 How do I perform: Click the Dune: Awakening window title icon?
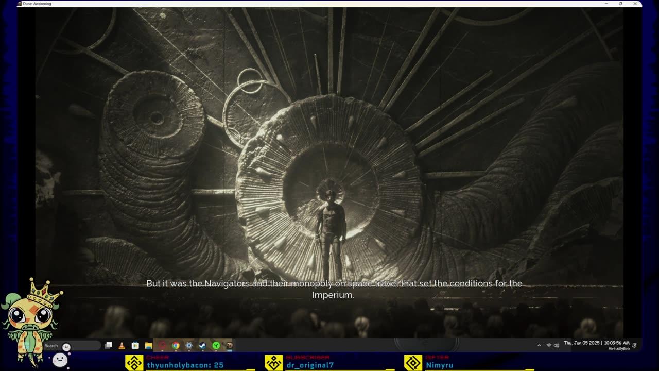point(20,4)
